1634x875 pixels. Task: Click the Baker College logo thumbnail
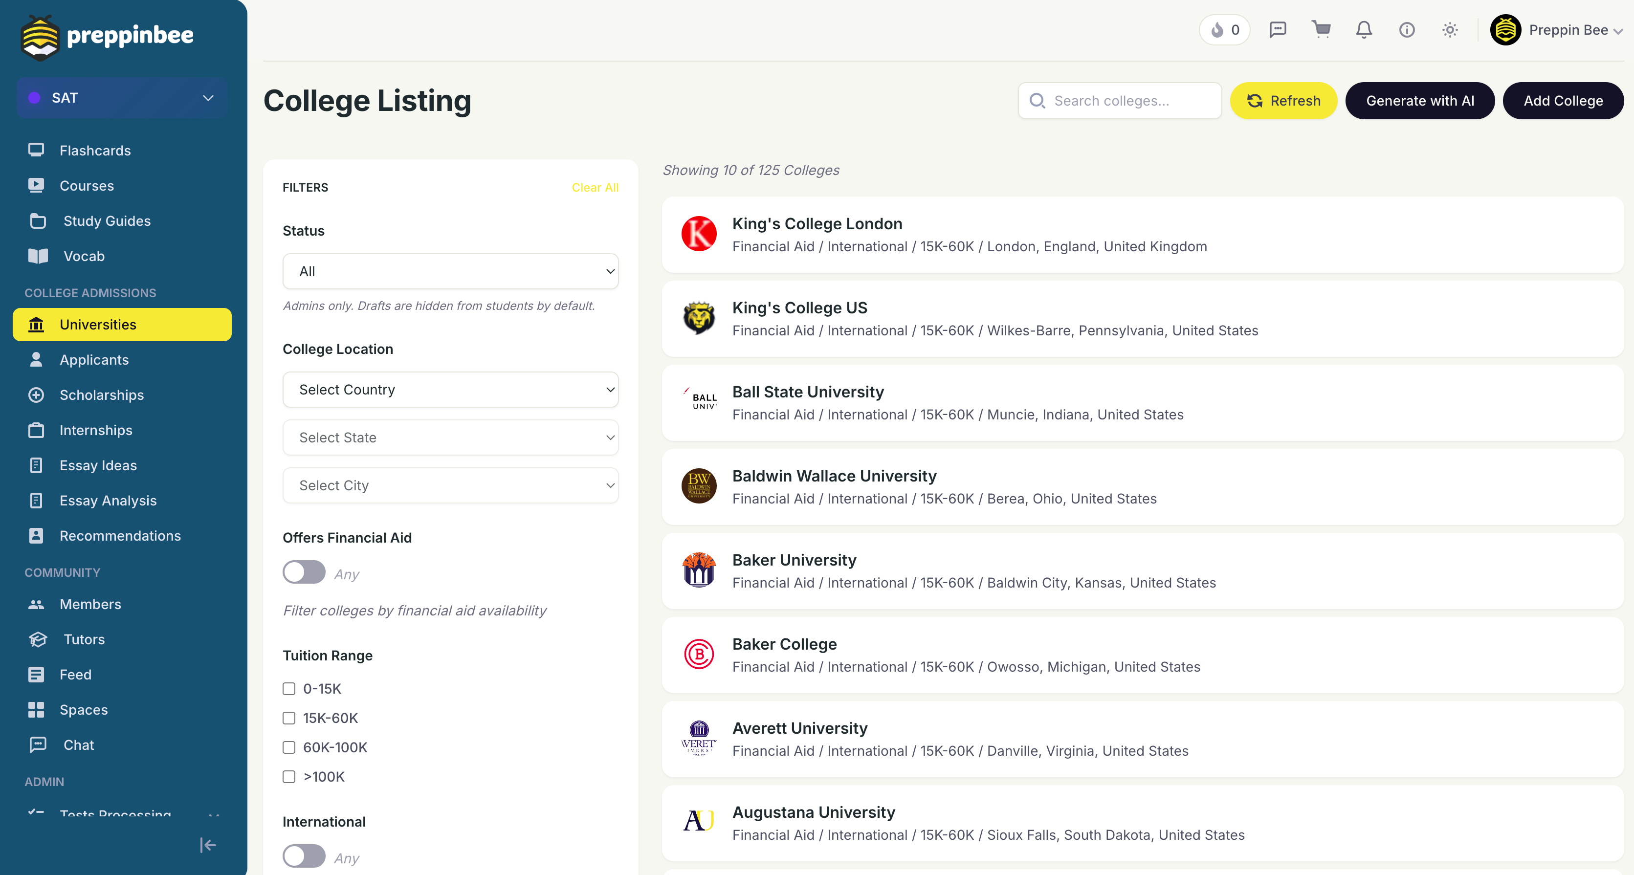tap(699, 655)
